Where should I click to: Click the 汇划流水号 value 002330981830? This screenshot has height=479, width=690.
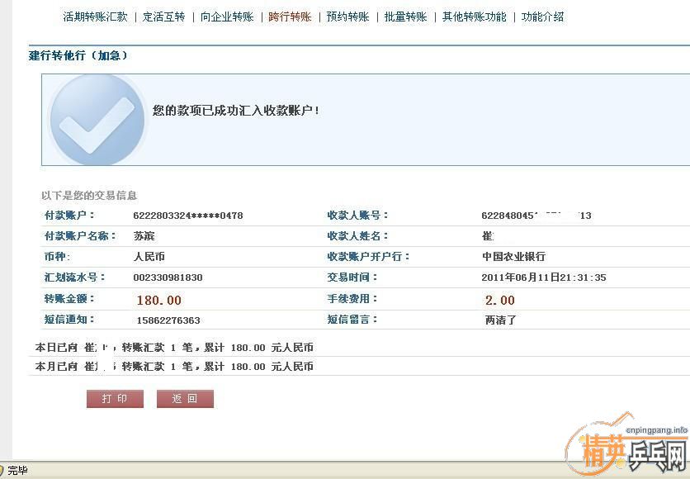click(x=168, y=277)
